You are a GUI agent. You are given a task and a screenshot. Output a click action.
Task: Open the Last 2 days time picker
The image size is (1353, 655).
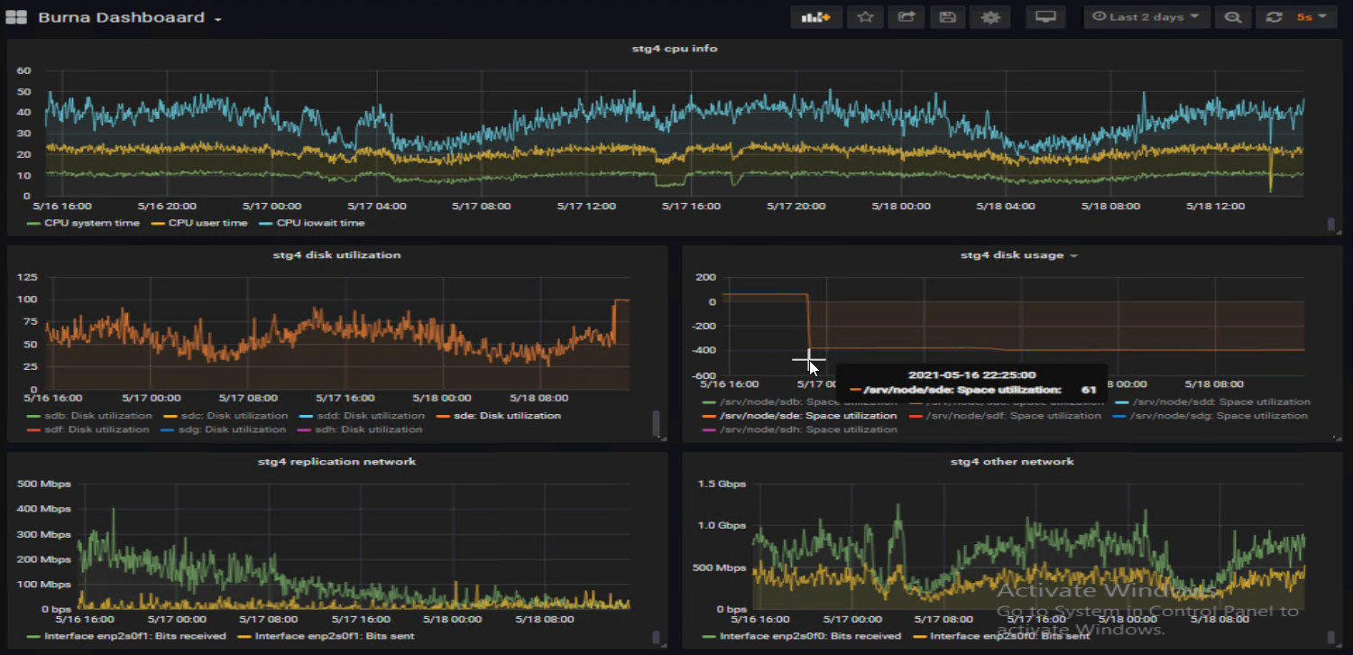tap(1146, 17)
